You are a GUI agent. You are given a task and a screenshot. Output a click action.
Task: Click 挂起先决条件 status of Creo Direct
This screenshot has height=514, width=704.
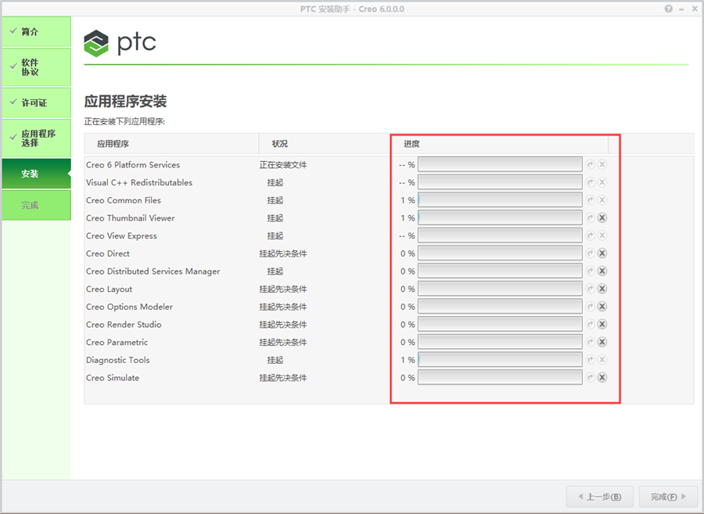click(x=283, y=253)
